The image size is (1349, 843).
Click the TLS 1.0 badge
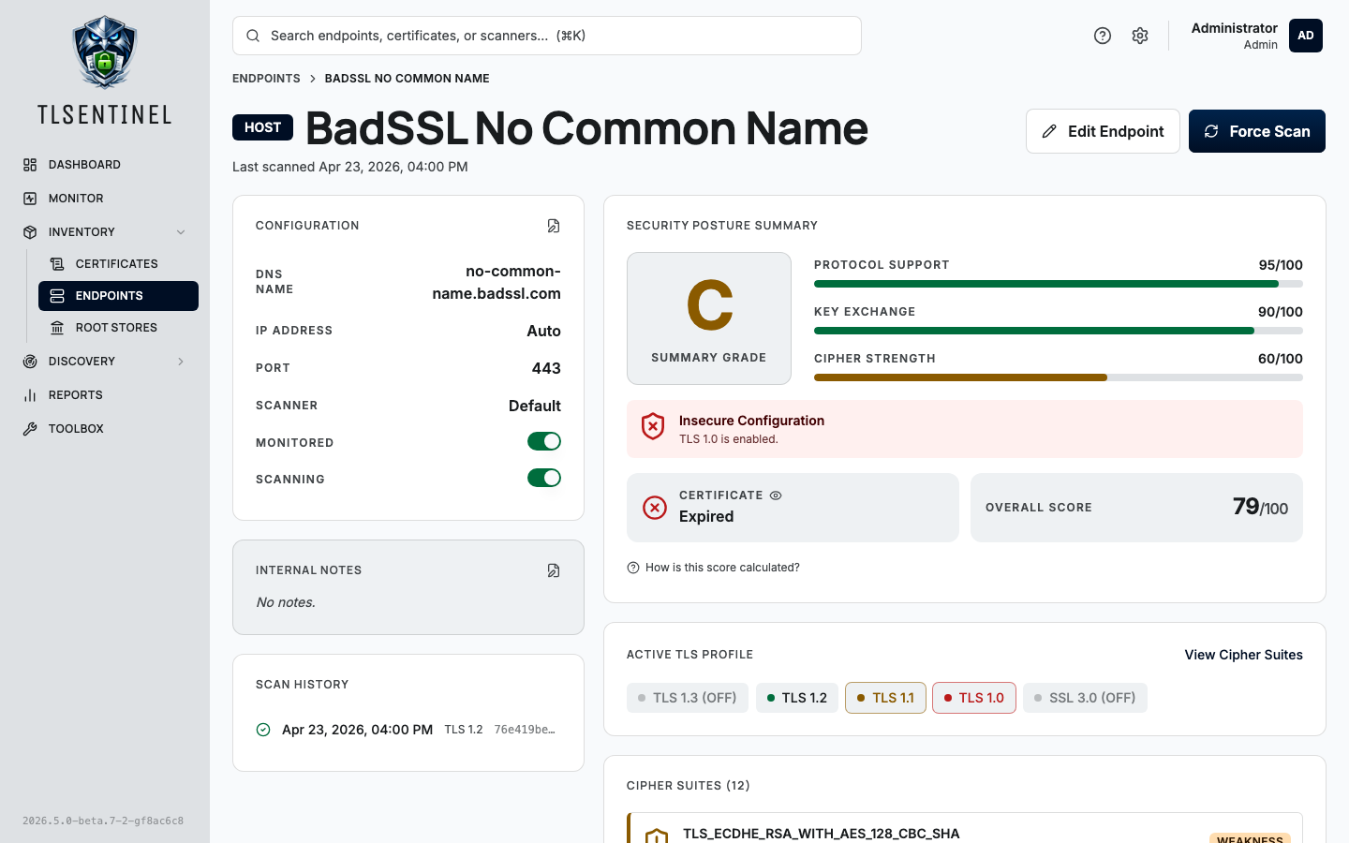(x=974, y=698)
